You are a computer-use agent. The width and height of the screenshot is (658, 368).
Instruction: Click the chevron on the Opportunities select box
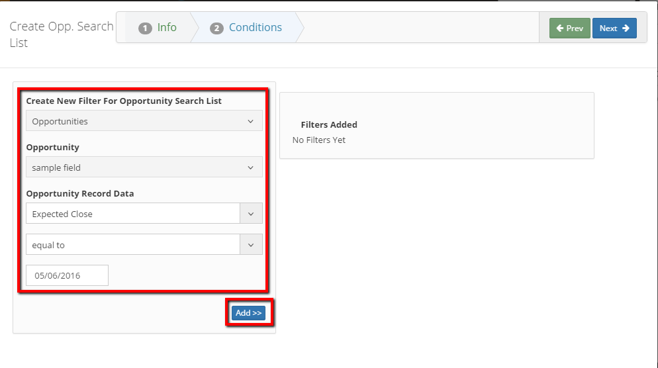tap(250, 121)
